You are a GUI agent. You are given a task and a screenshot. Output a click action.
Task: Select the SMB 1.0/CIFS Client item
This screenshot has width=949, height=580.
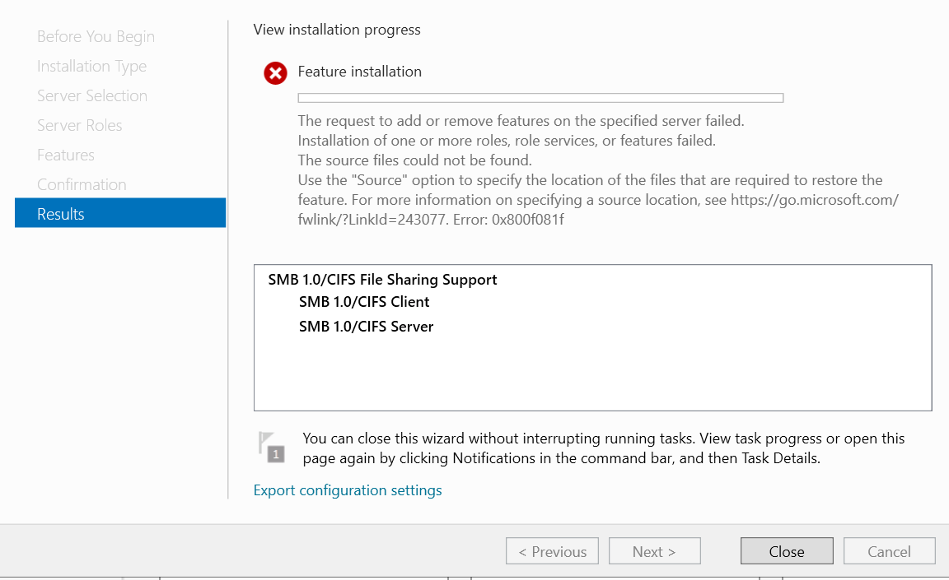[x=364, y=302]
